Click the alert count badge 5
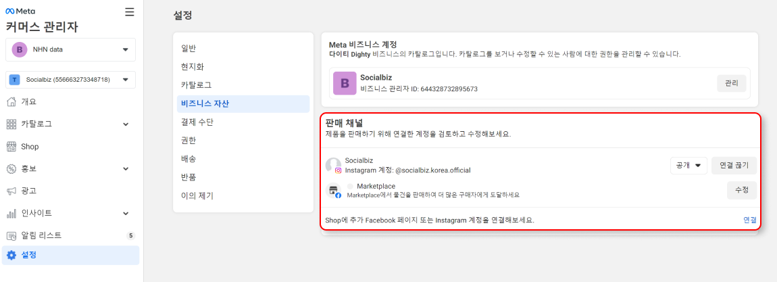This screenshot has height=282, width=777. (131, 235)
